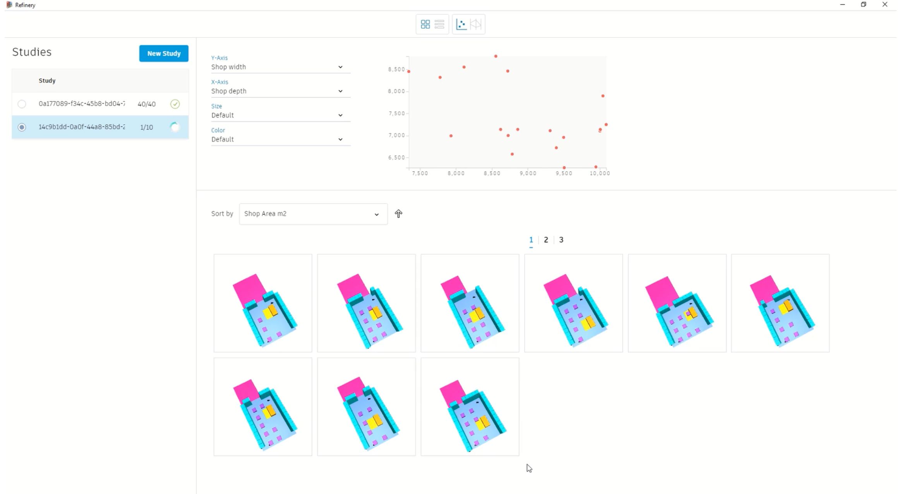Switch to list view icon

[x=439, y=24]
